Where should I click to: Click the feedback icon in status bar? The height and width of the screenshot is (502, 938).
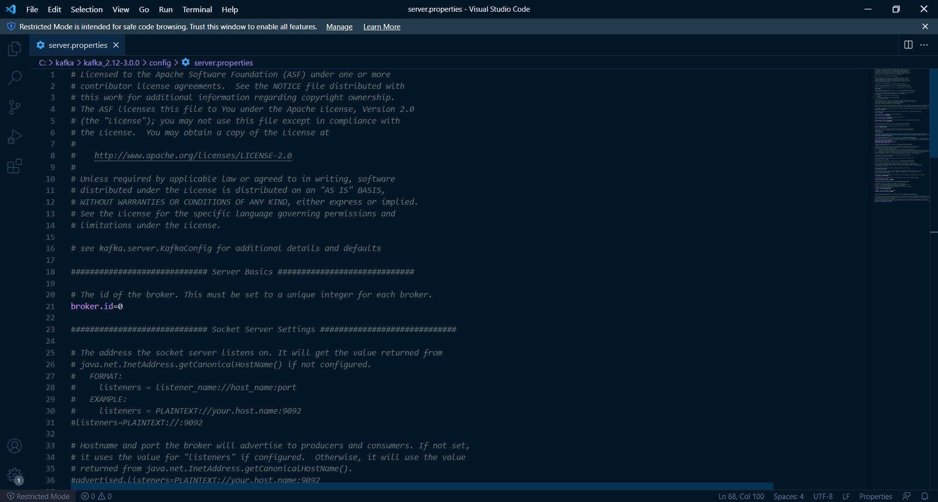(x=907, y=496)
